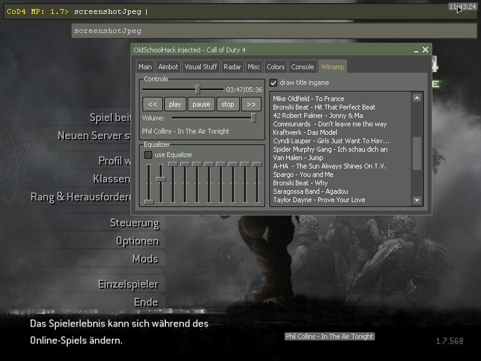
Task: Select Communards - Don't leave me this way
Action: [x=329, y=124]
